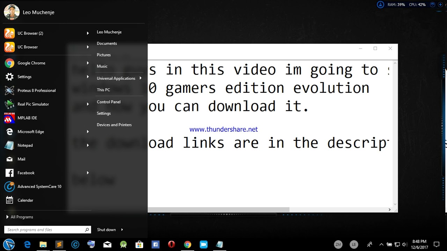Open Shut down options arrow
Image resolution: width=447 pixels, height=251 pixels.
[122, 230]
